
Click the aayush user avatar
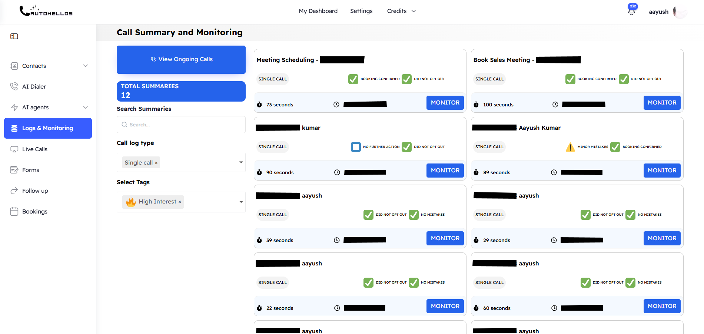pyautogui.click(x=680, y=12)
